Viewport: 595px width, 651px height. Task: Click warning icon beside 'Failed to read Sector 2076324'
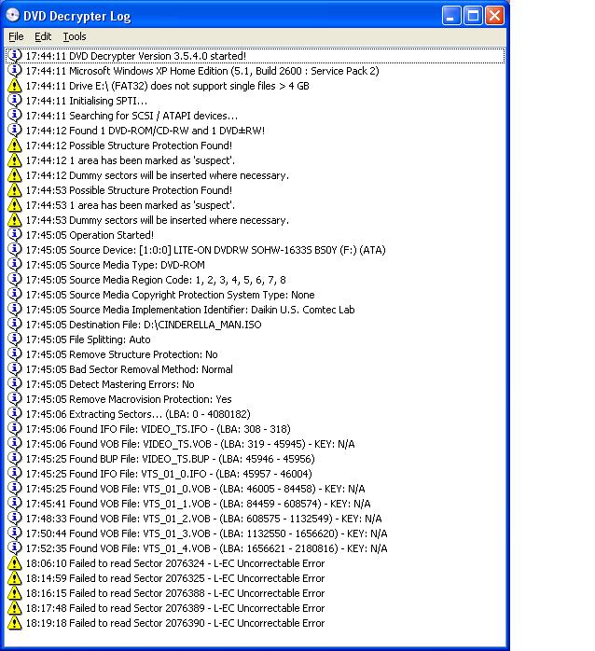(x=15, y=563)
